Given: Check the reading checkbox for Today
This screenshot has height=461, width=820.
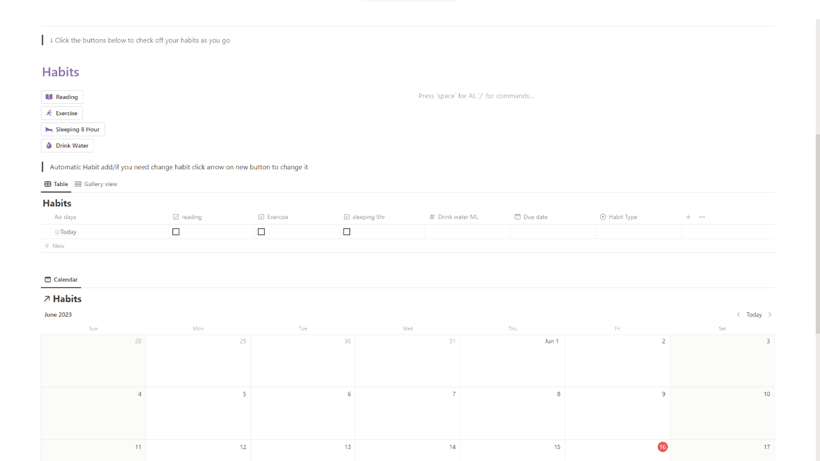Looking at the screenshot, I should [x=176, y=232].
